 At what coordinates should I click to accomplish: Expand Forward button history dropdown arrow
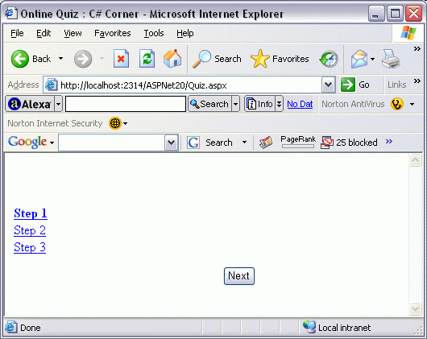coord(102,59)
